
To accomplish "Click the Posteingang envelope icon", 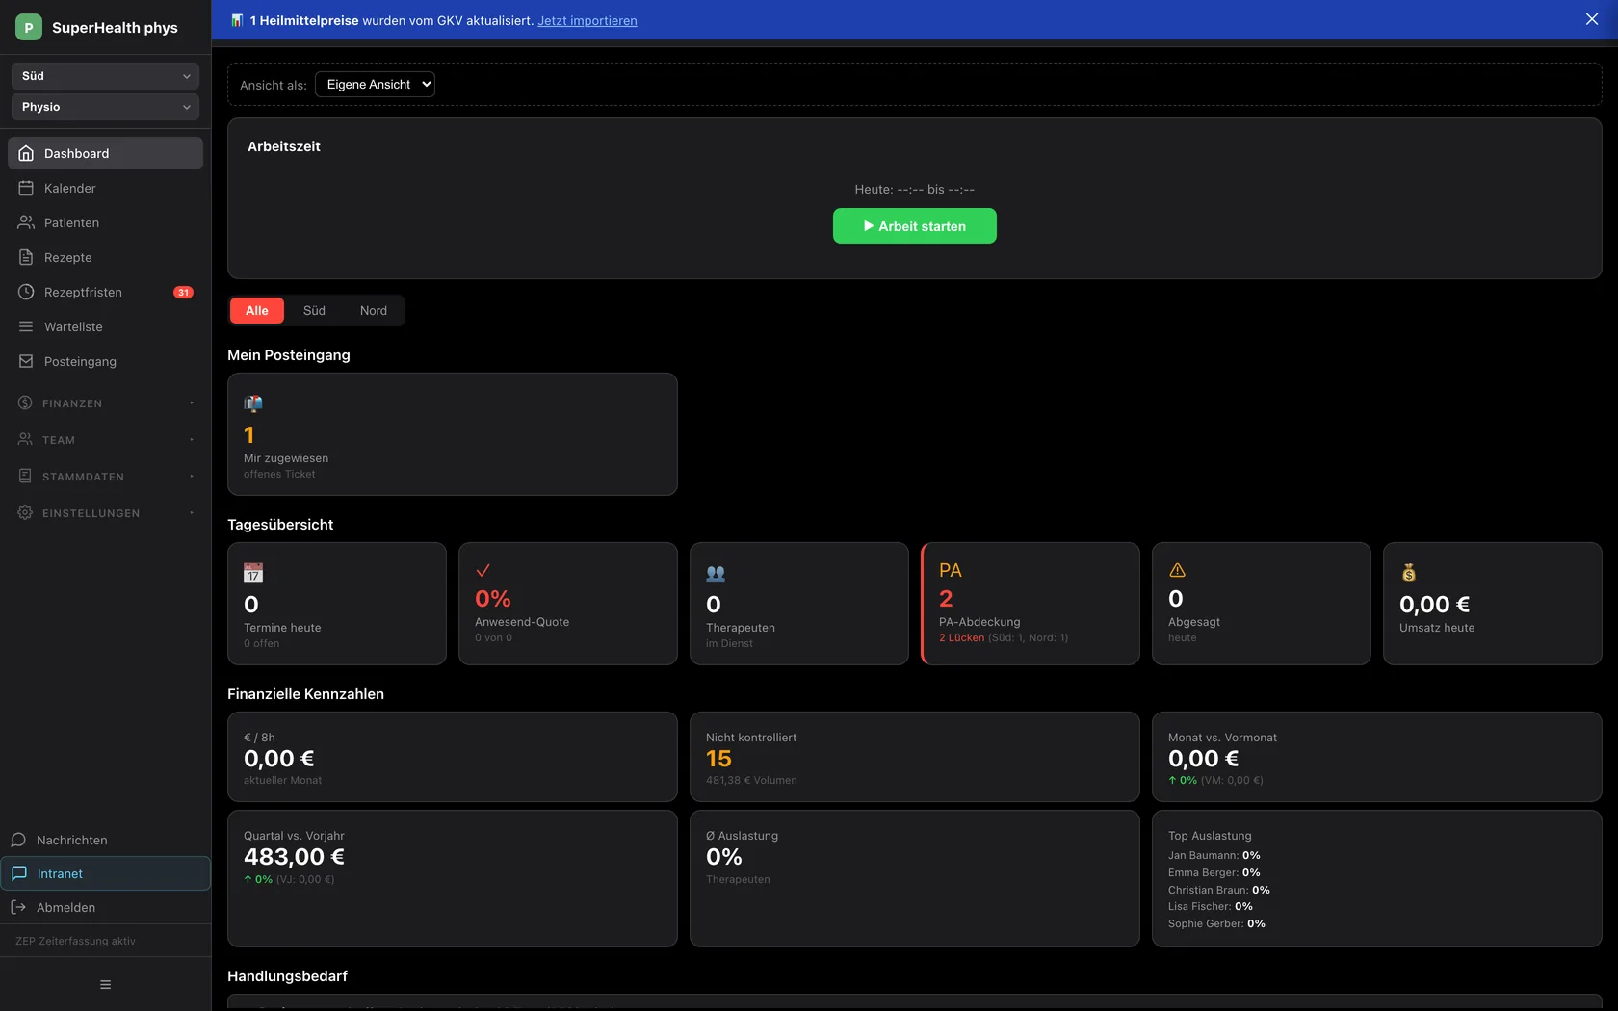I will point(26,361).
